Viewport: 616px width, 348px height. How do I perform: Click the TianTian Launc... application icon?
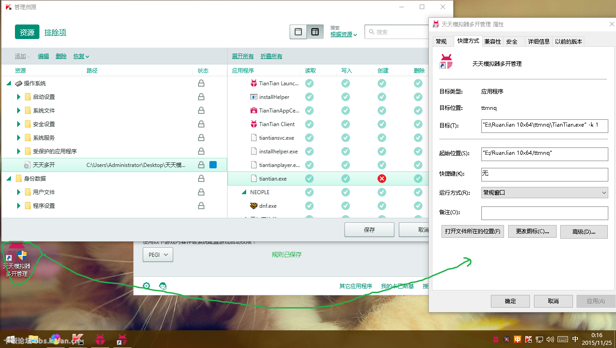[x=254, y=83]
